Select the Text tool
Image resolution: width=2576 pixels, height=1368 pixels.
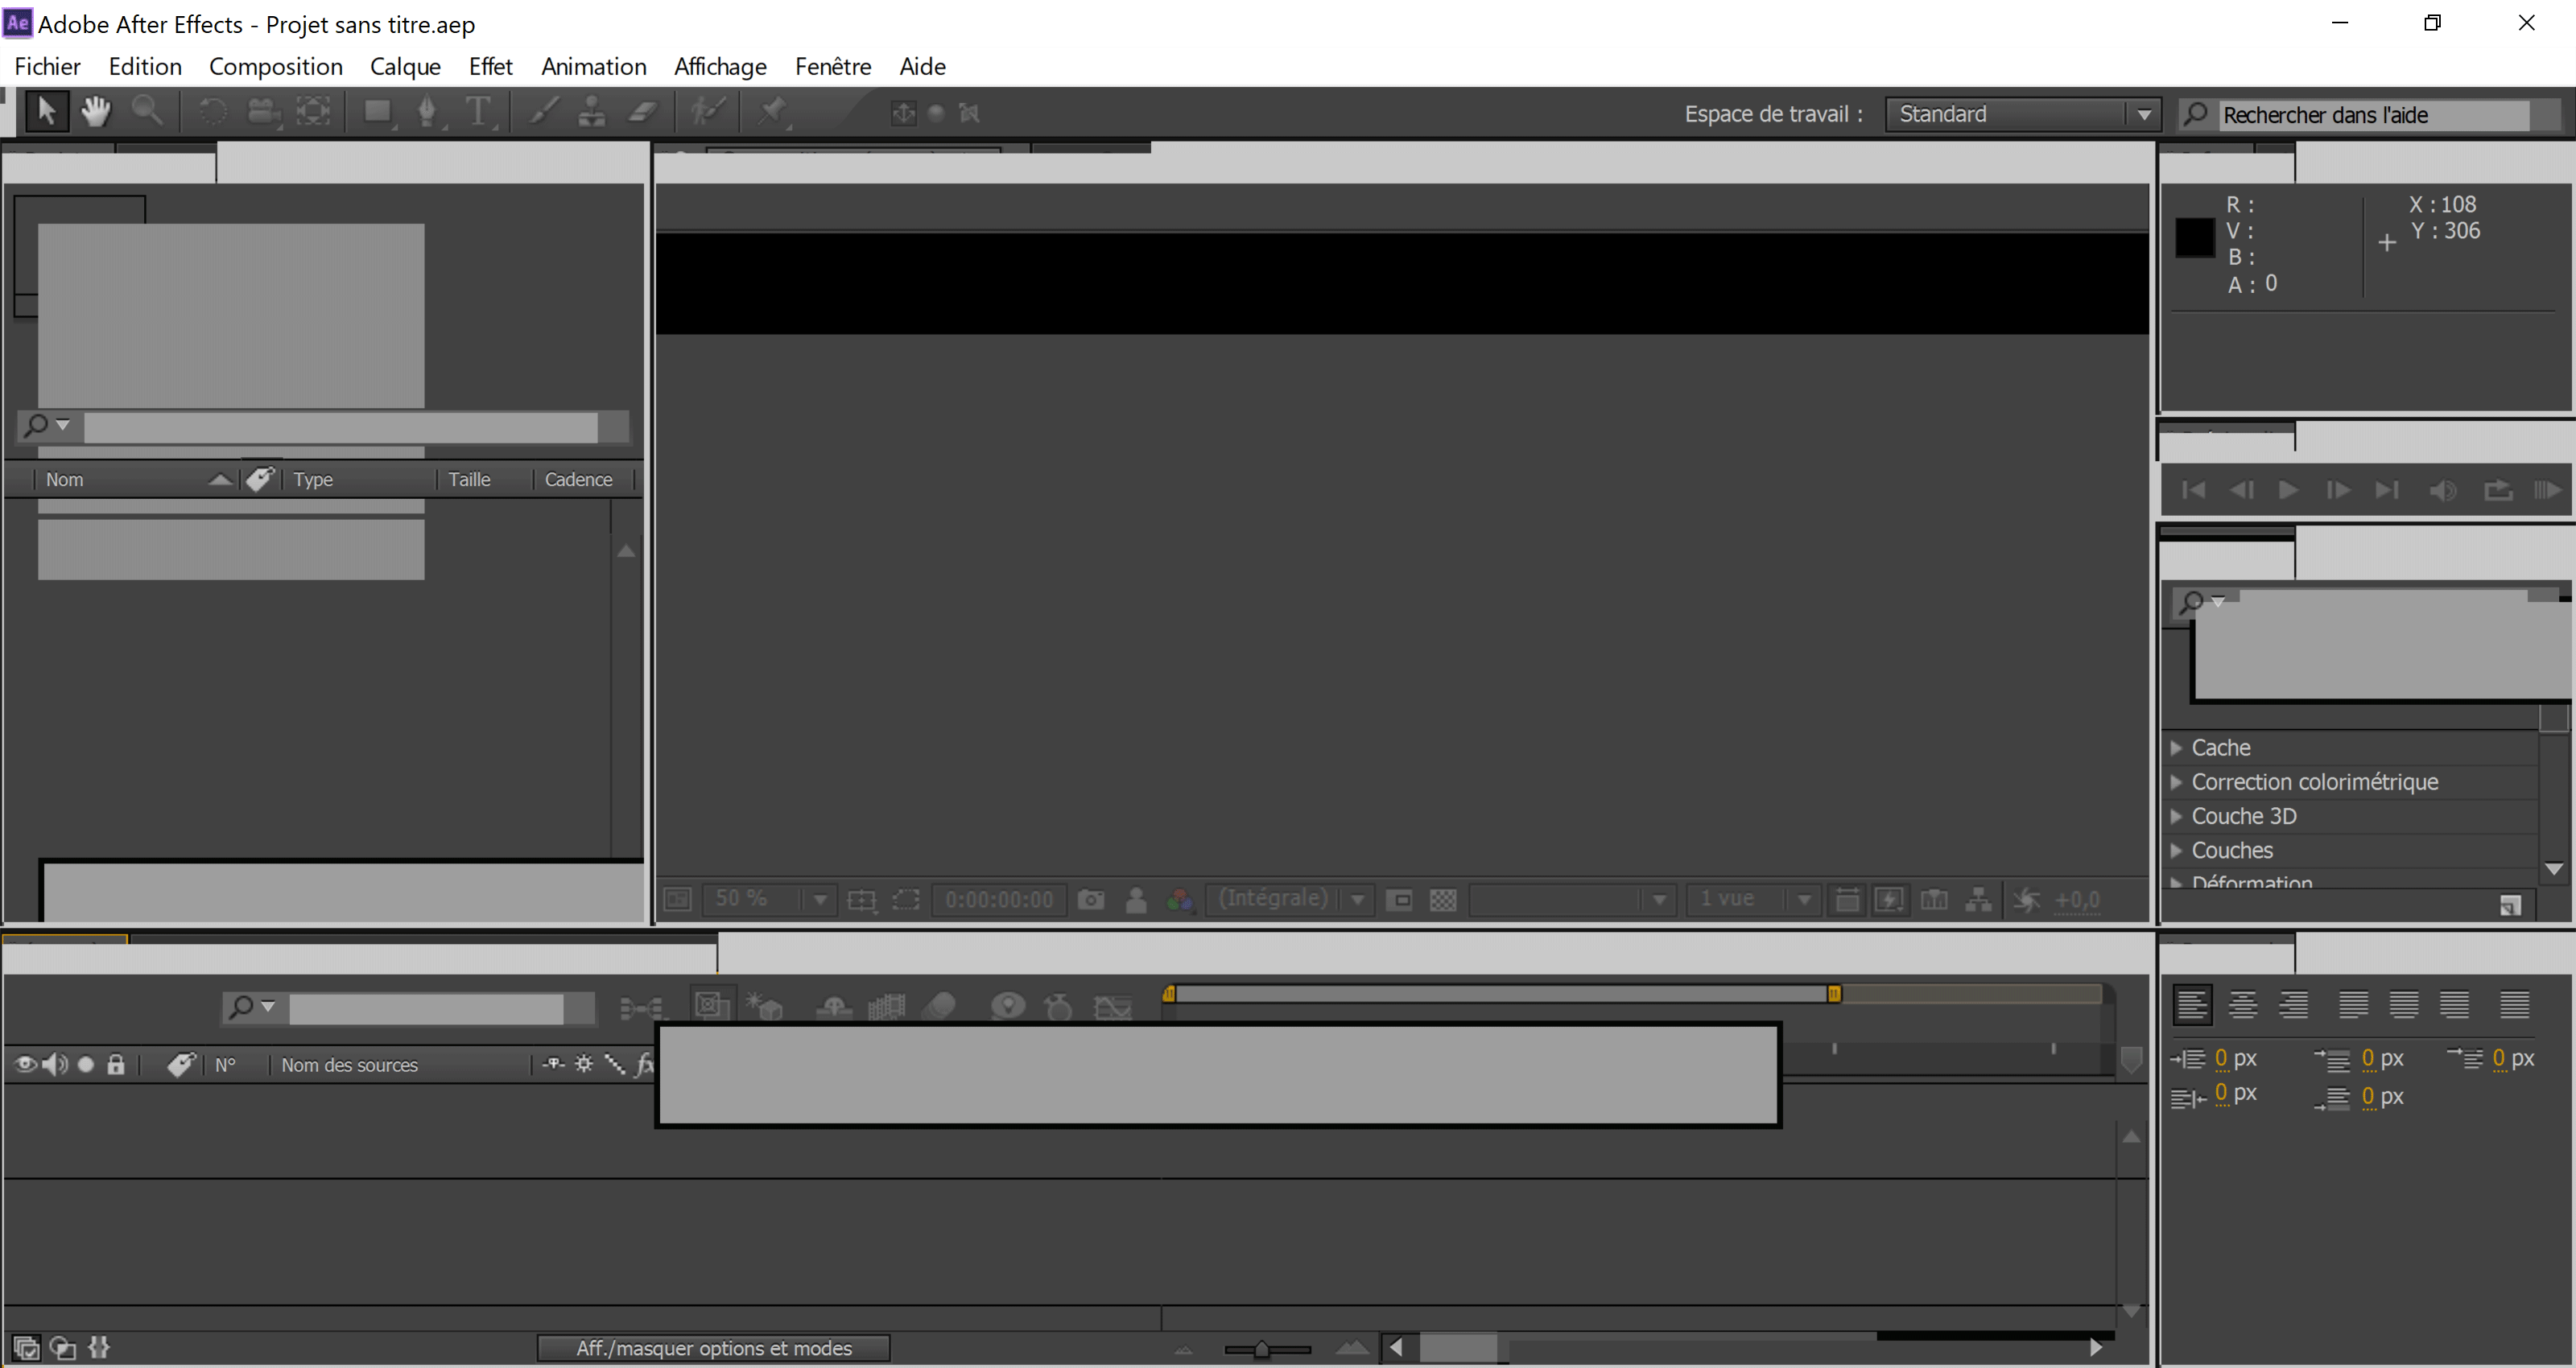point(479,111)
